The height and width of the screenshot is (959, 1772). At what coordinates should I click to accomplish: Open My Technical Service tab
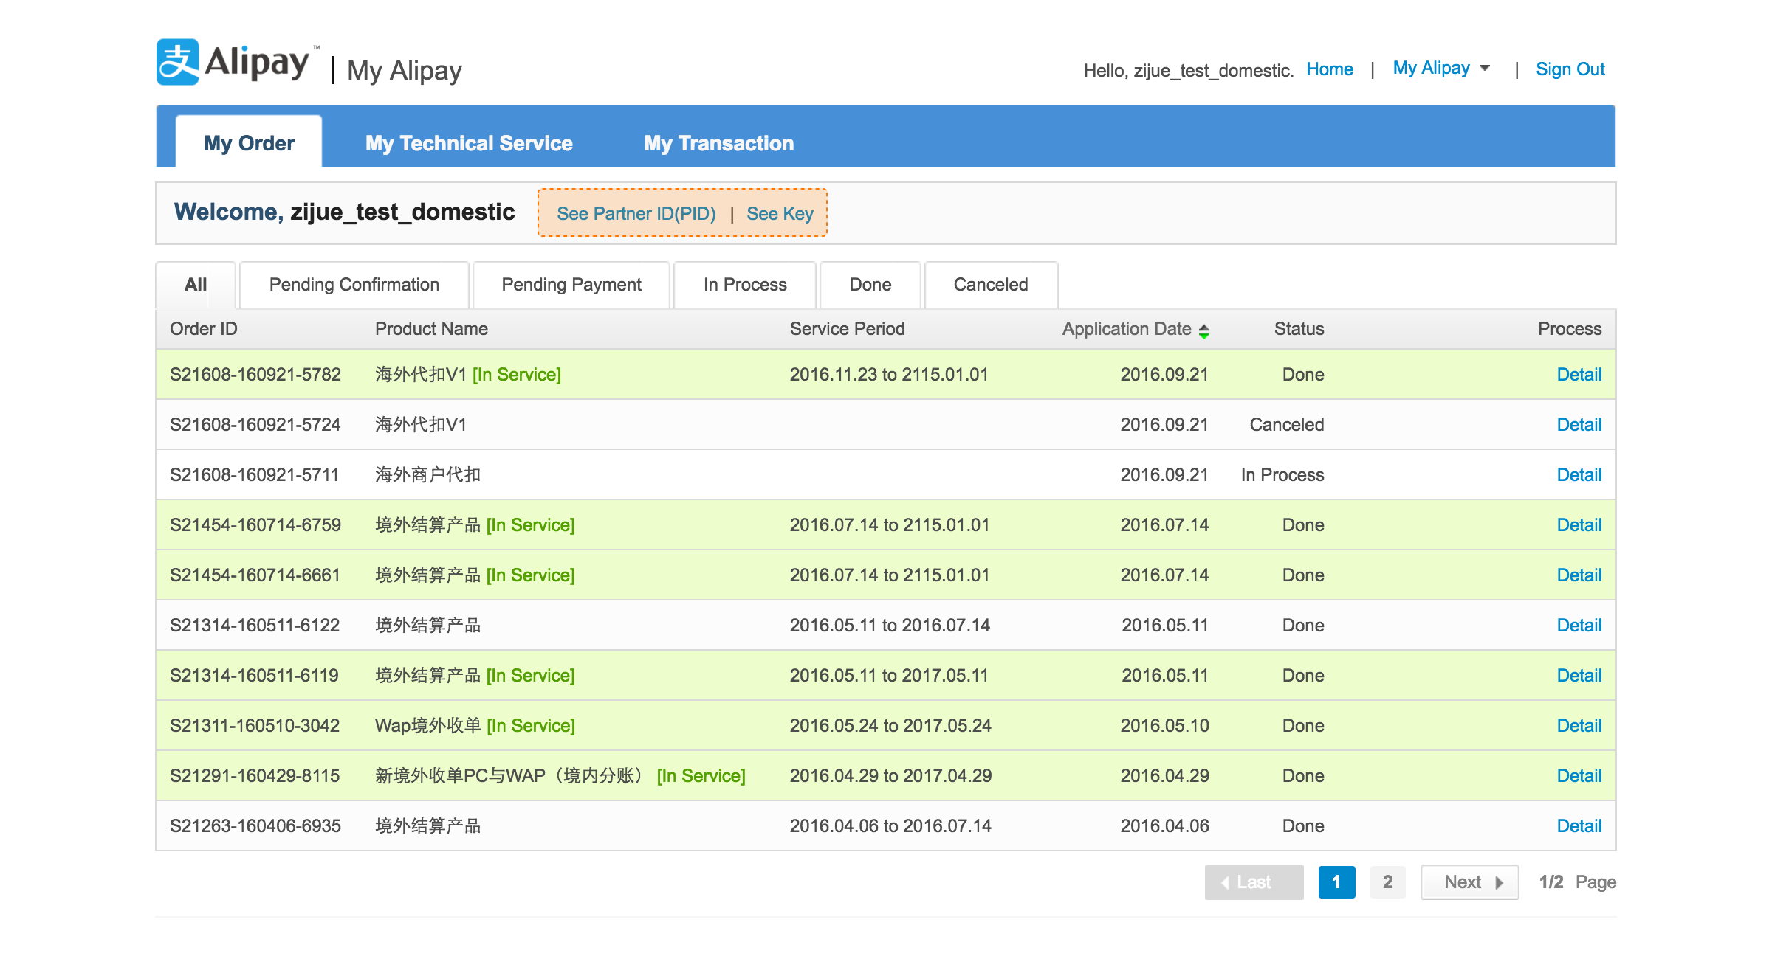[x=469, y=143]
